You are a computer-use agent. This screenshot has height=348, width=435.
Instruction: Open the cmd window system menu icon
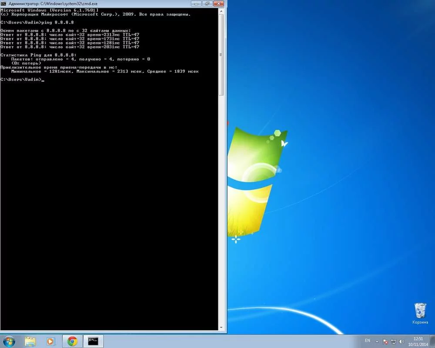point(3,3)
